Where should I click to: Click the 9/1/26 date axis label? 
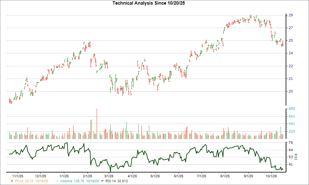coord(248,176)
